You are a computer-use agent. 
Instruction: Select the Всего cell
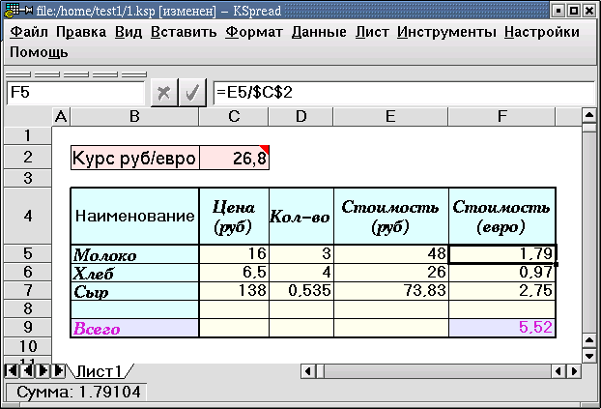click(x=135, y=328)
